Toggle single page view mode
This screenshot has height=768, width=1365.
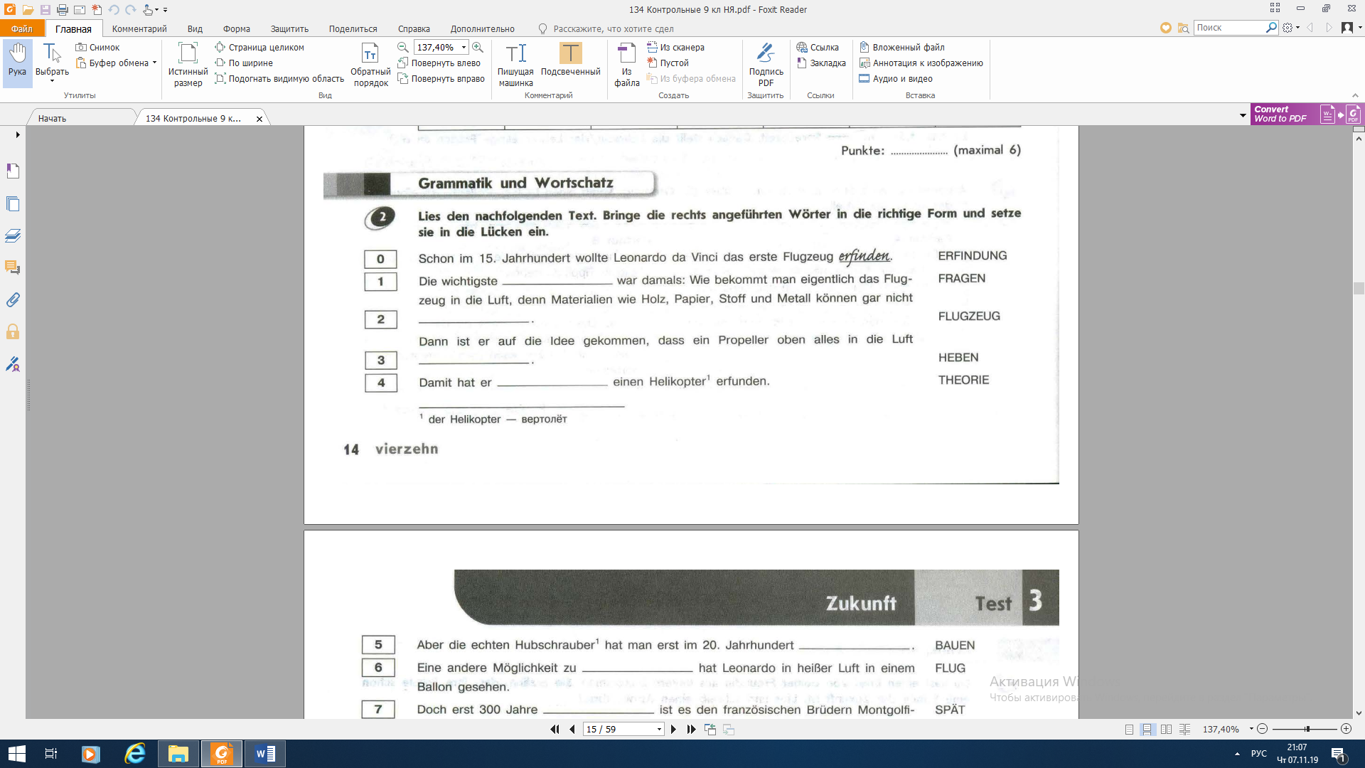[x=1129, y=730]
